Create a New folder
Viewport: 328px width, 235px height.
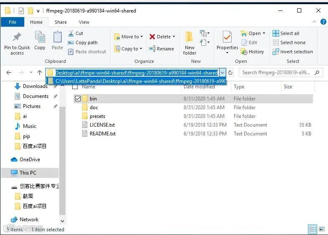pyautogui.click(x=189, y=43)
